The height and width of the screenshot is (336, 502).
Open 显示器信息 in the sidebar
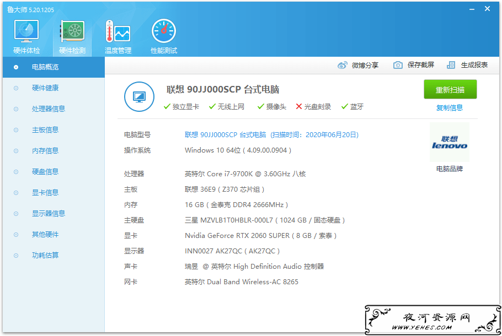coord(54,214)
